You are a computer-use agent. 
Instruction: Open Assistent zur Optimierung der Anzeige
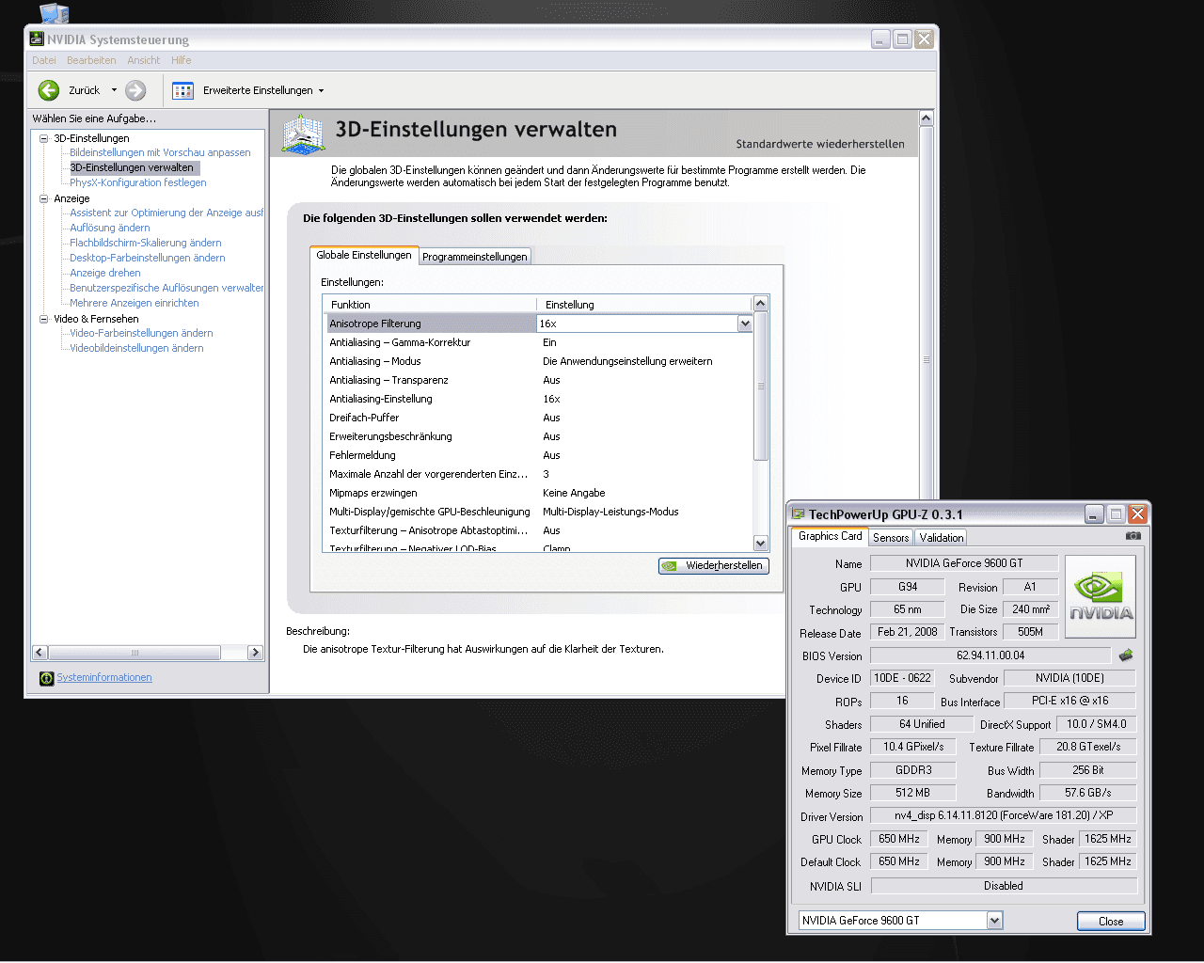tap(166, 213)
